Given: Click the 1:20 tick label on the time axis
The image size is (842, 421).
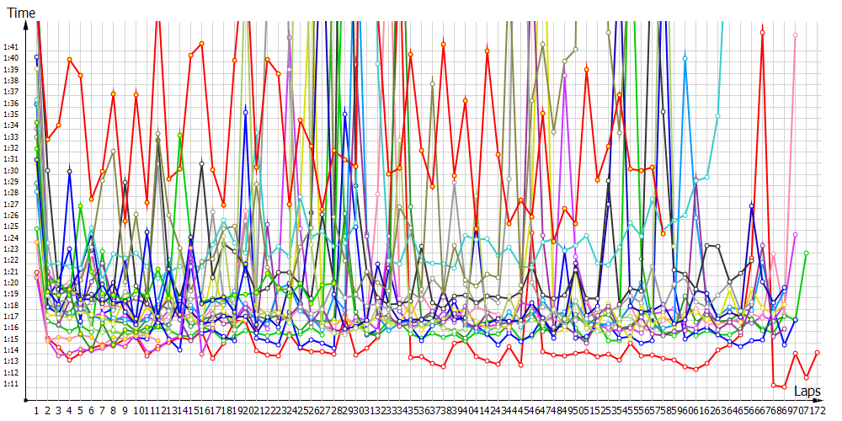Looking at the screenshot, I should [11, 283].
